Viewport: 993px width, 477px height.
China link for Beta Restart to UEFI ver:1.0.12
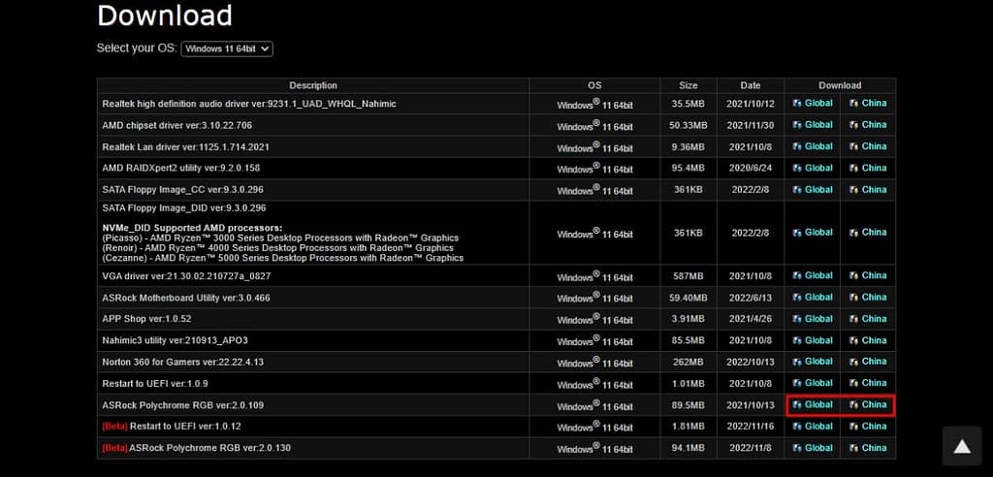point(868,427)
